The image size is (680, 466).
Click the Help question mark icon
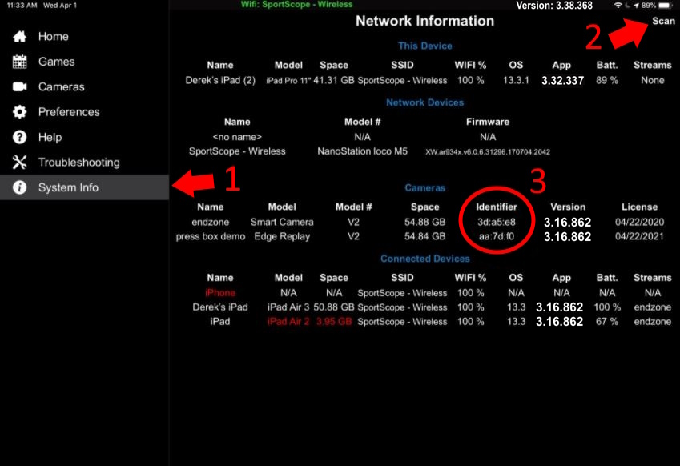[20, 137]
